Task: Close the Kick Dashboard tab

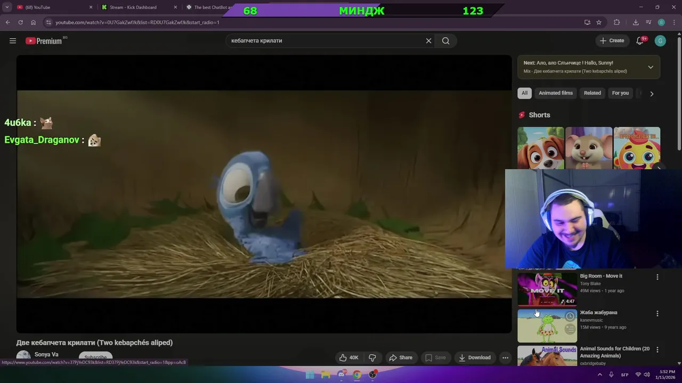Action: 175,7
